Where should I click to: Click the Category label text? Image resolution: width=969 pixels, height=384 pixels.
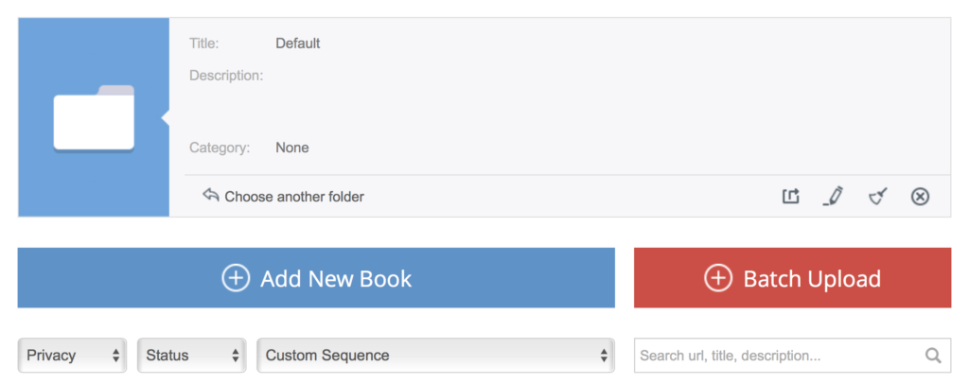click(220, 148)
